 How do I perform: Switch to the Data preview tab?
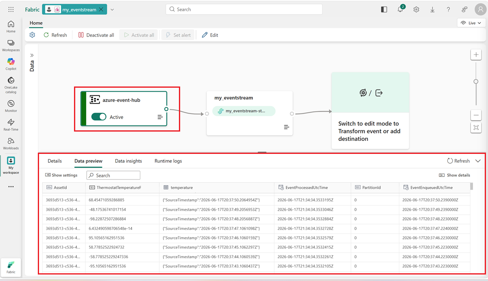pyautogui.click(x=88, y=161)
